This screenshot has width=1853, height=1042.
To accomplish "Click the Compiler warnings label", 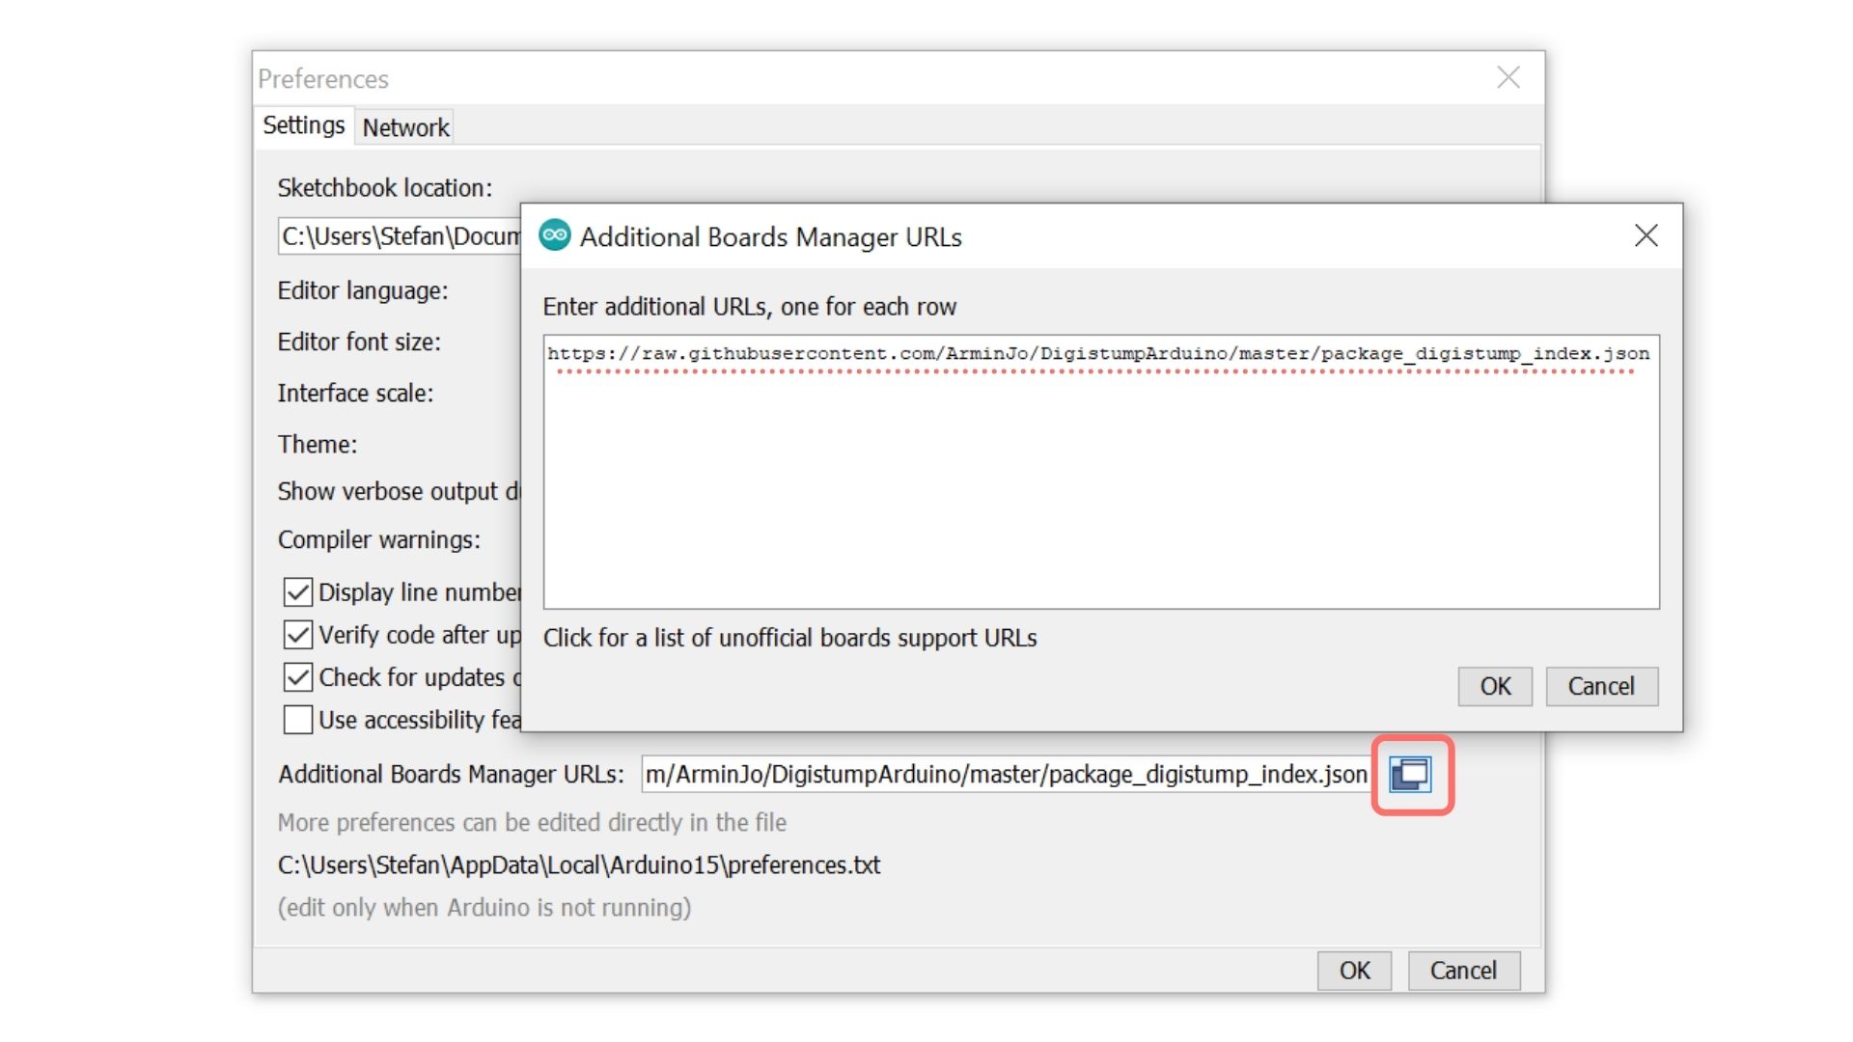I will (379, 540).
